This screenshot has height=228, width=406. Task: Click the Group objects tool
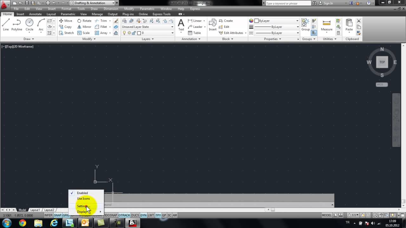click(x=305, y=25)
